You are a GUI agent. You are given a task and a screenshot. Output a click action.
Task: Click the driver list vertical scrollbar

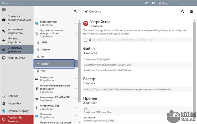pyautogui.click(x=79, y=62)
